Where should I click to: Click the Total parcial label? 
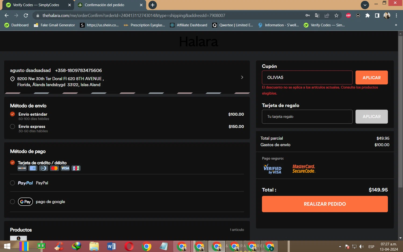click(x=272, y=138)
